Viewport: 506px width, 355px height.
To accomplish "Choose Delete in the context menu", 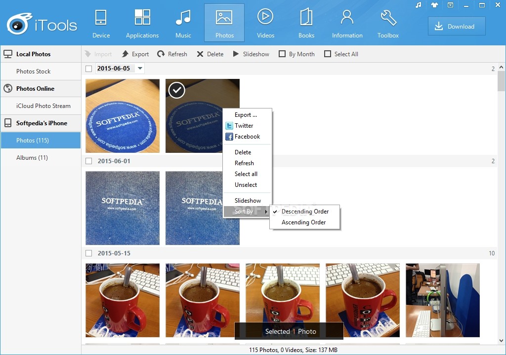I will click(x=248, y=152).
